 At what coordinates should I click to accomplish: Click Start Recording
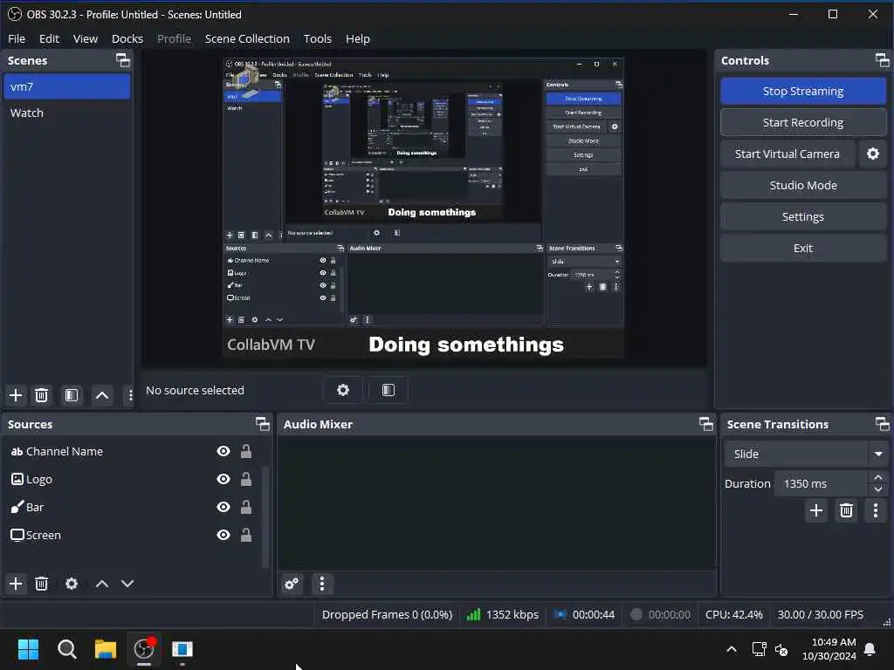tap(803, 122)
